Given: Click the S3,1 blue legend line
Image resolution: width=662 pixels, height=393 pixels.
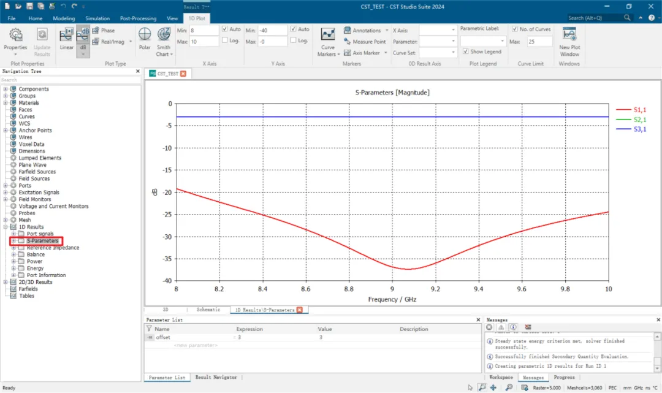Looking at the screenshot, I should point(623,129).
